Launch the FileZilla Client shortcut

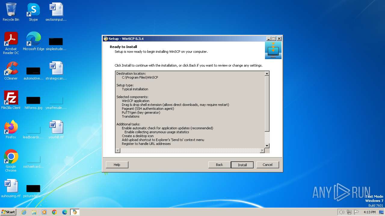point(11,100)
